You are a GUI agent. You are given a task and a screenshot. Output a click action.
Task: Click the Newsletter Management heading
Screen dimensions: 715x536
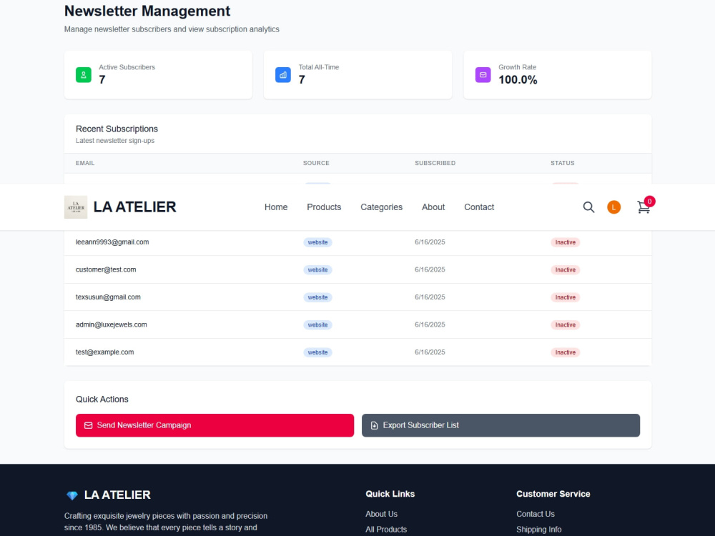point(147,11)
